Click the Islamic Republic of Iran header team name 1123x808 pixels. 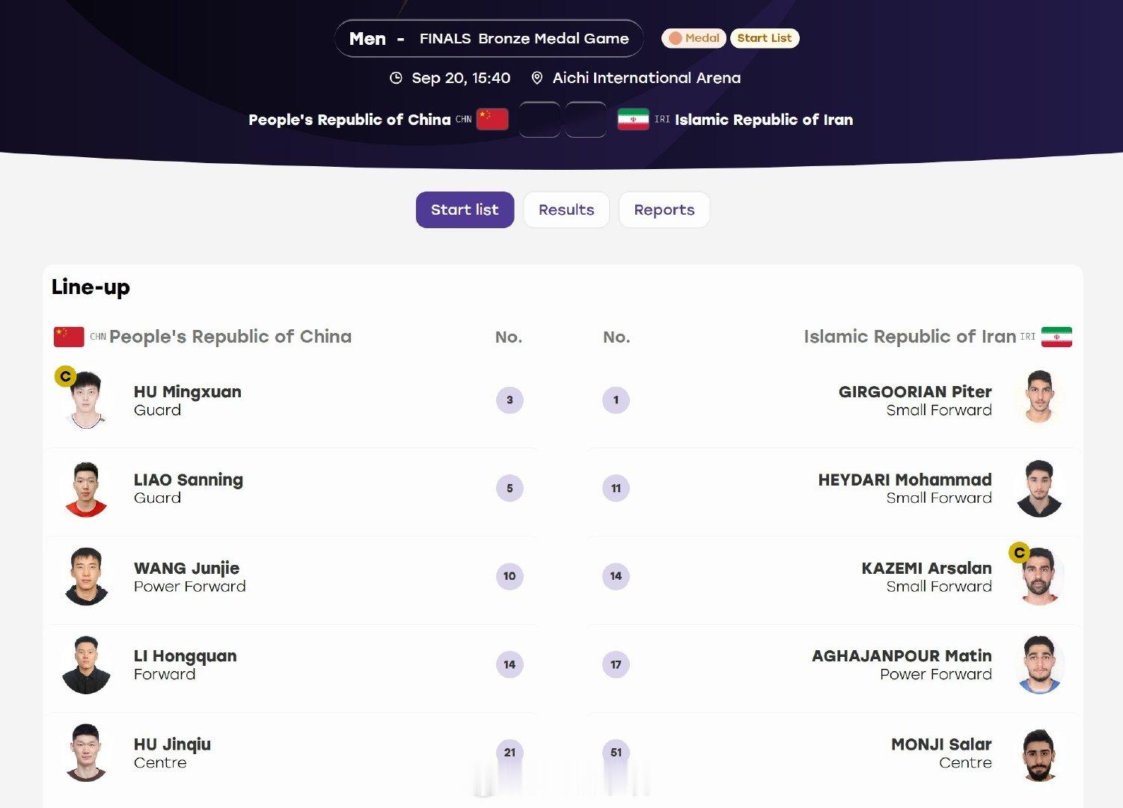pos(764,120)
